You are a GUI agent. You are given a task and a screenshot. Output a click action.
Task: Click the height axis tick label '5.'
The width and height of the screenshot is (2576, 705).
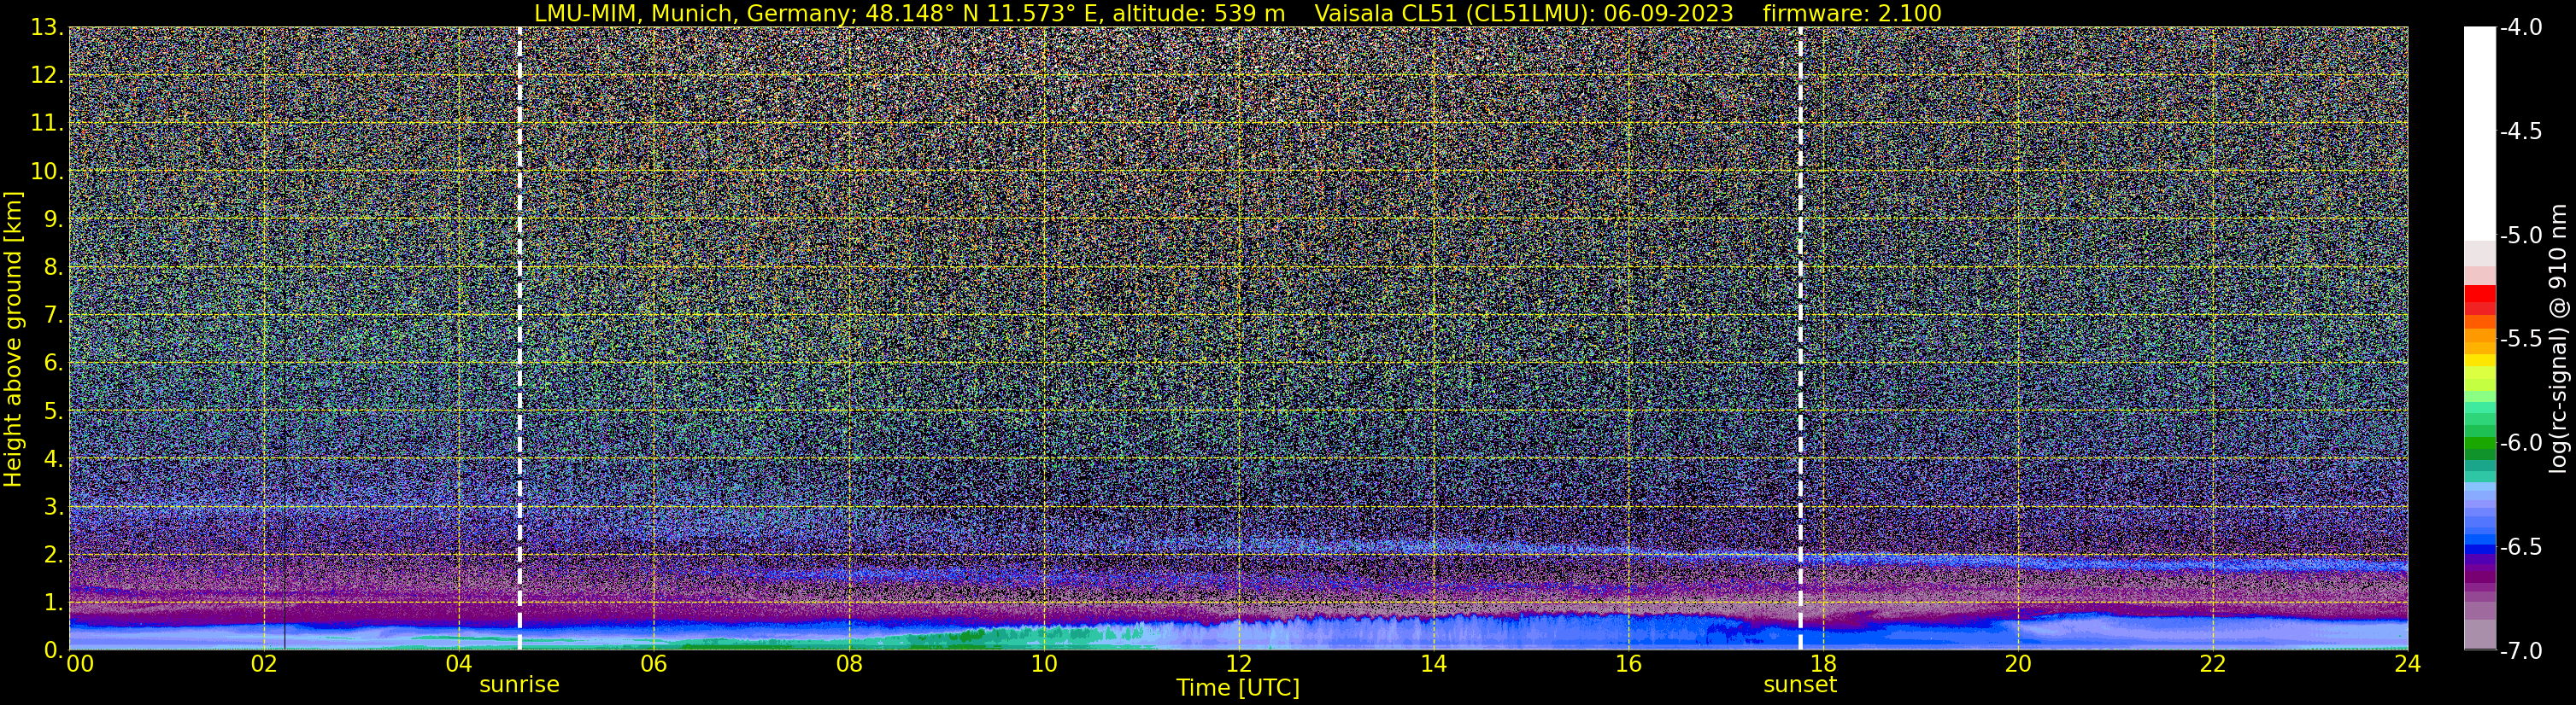(54, 411)
